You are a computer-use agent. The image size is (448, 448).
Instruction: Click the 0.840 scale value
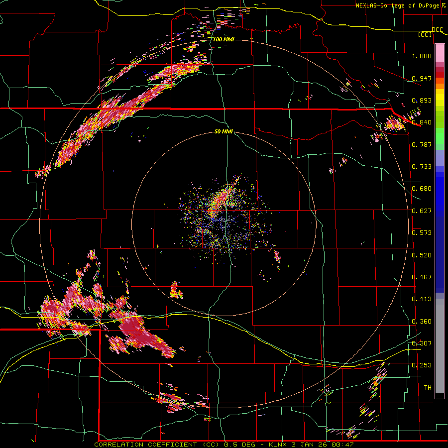click(422, 122)
